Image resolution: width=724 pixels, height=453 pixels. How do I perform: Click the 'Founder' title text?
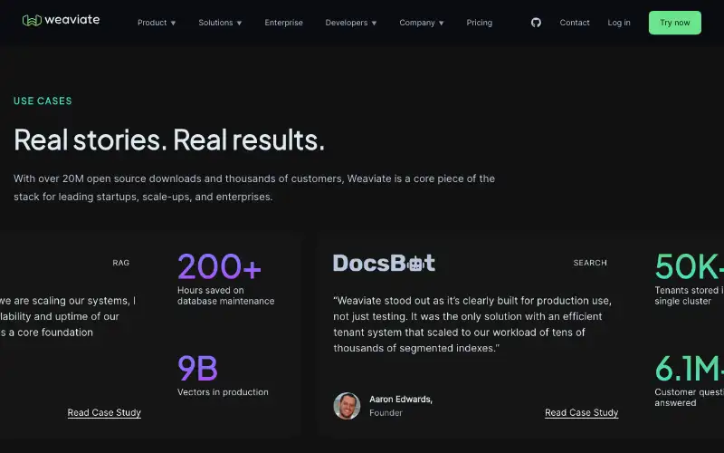point(386,413)
